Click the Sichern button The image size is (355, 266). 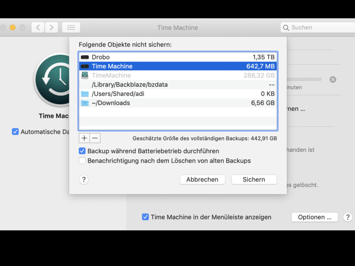[254, 179]
